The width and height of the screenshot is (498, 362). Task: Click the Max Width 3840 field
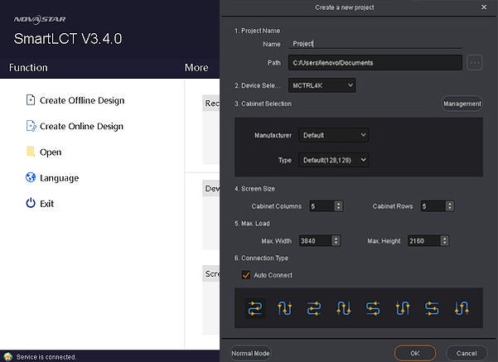click(316, 241)
